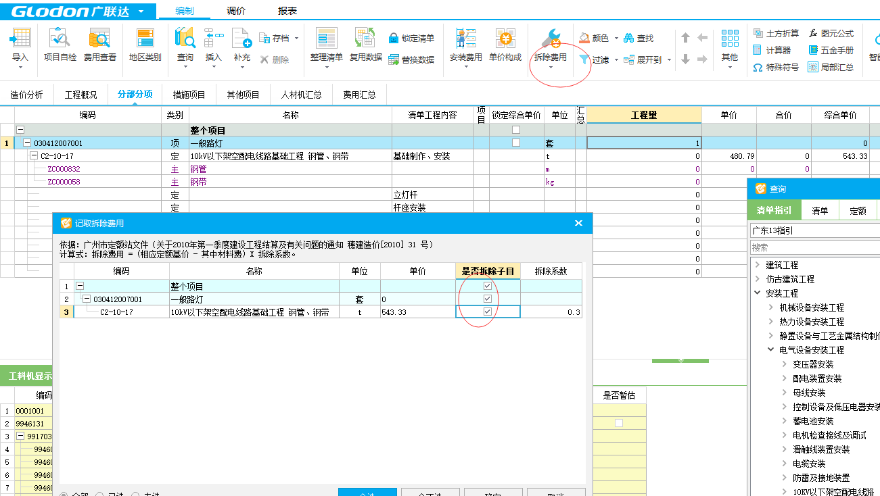Move row up with up arrow

click(x=685, y=38)
